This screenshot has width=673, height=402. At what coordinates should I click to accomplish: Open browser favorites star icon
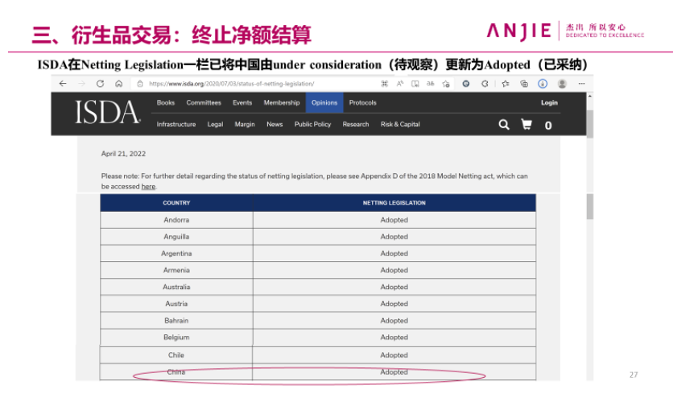point(505,84)
